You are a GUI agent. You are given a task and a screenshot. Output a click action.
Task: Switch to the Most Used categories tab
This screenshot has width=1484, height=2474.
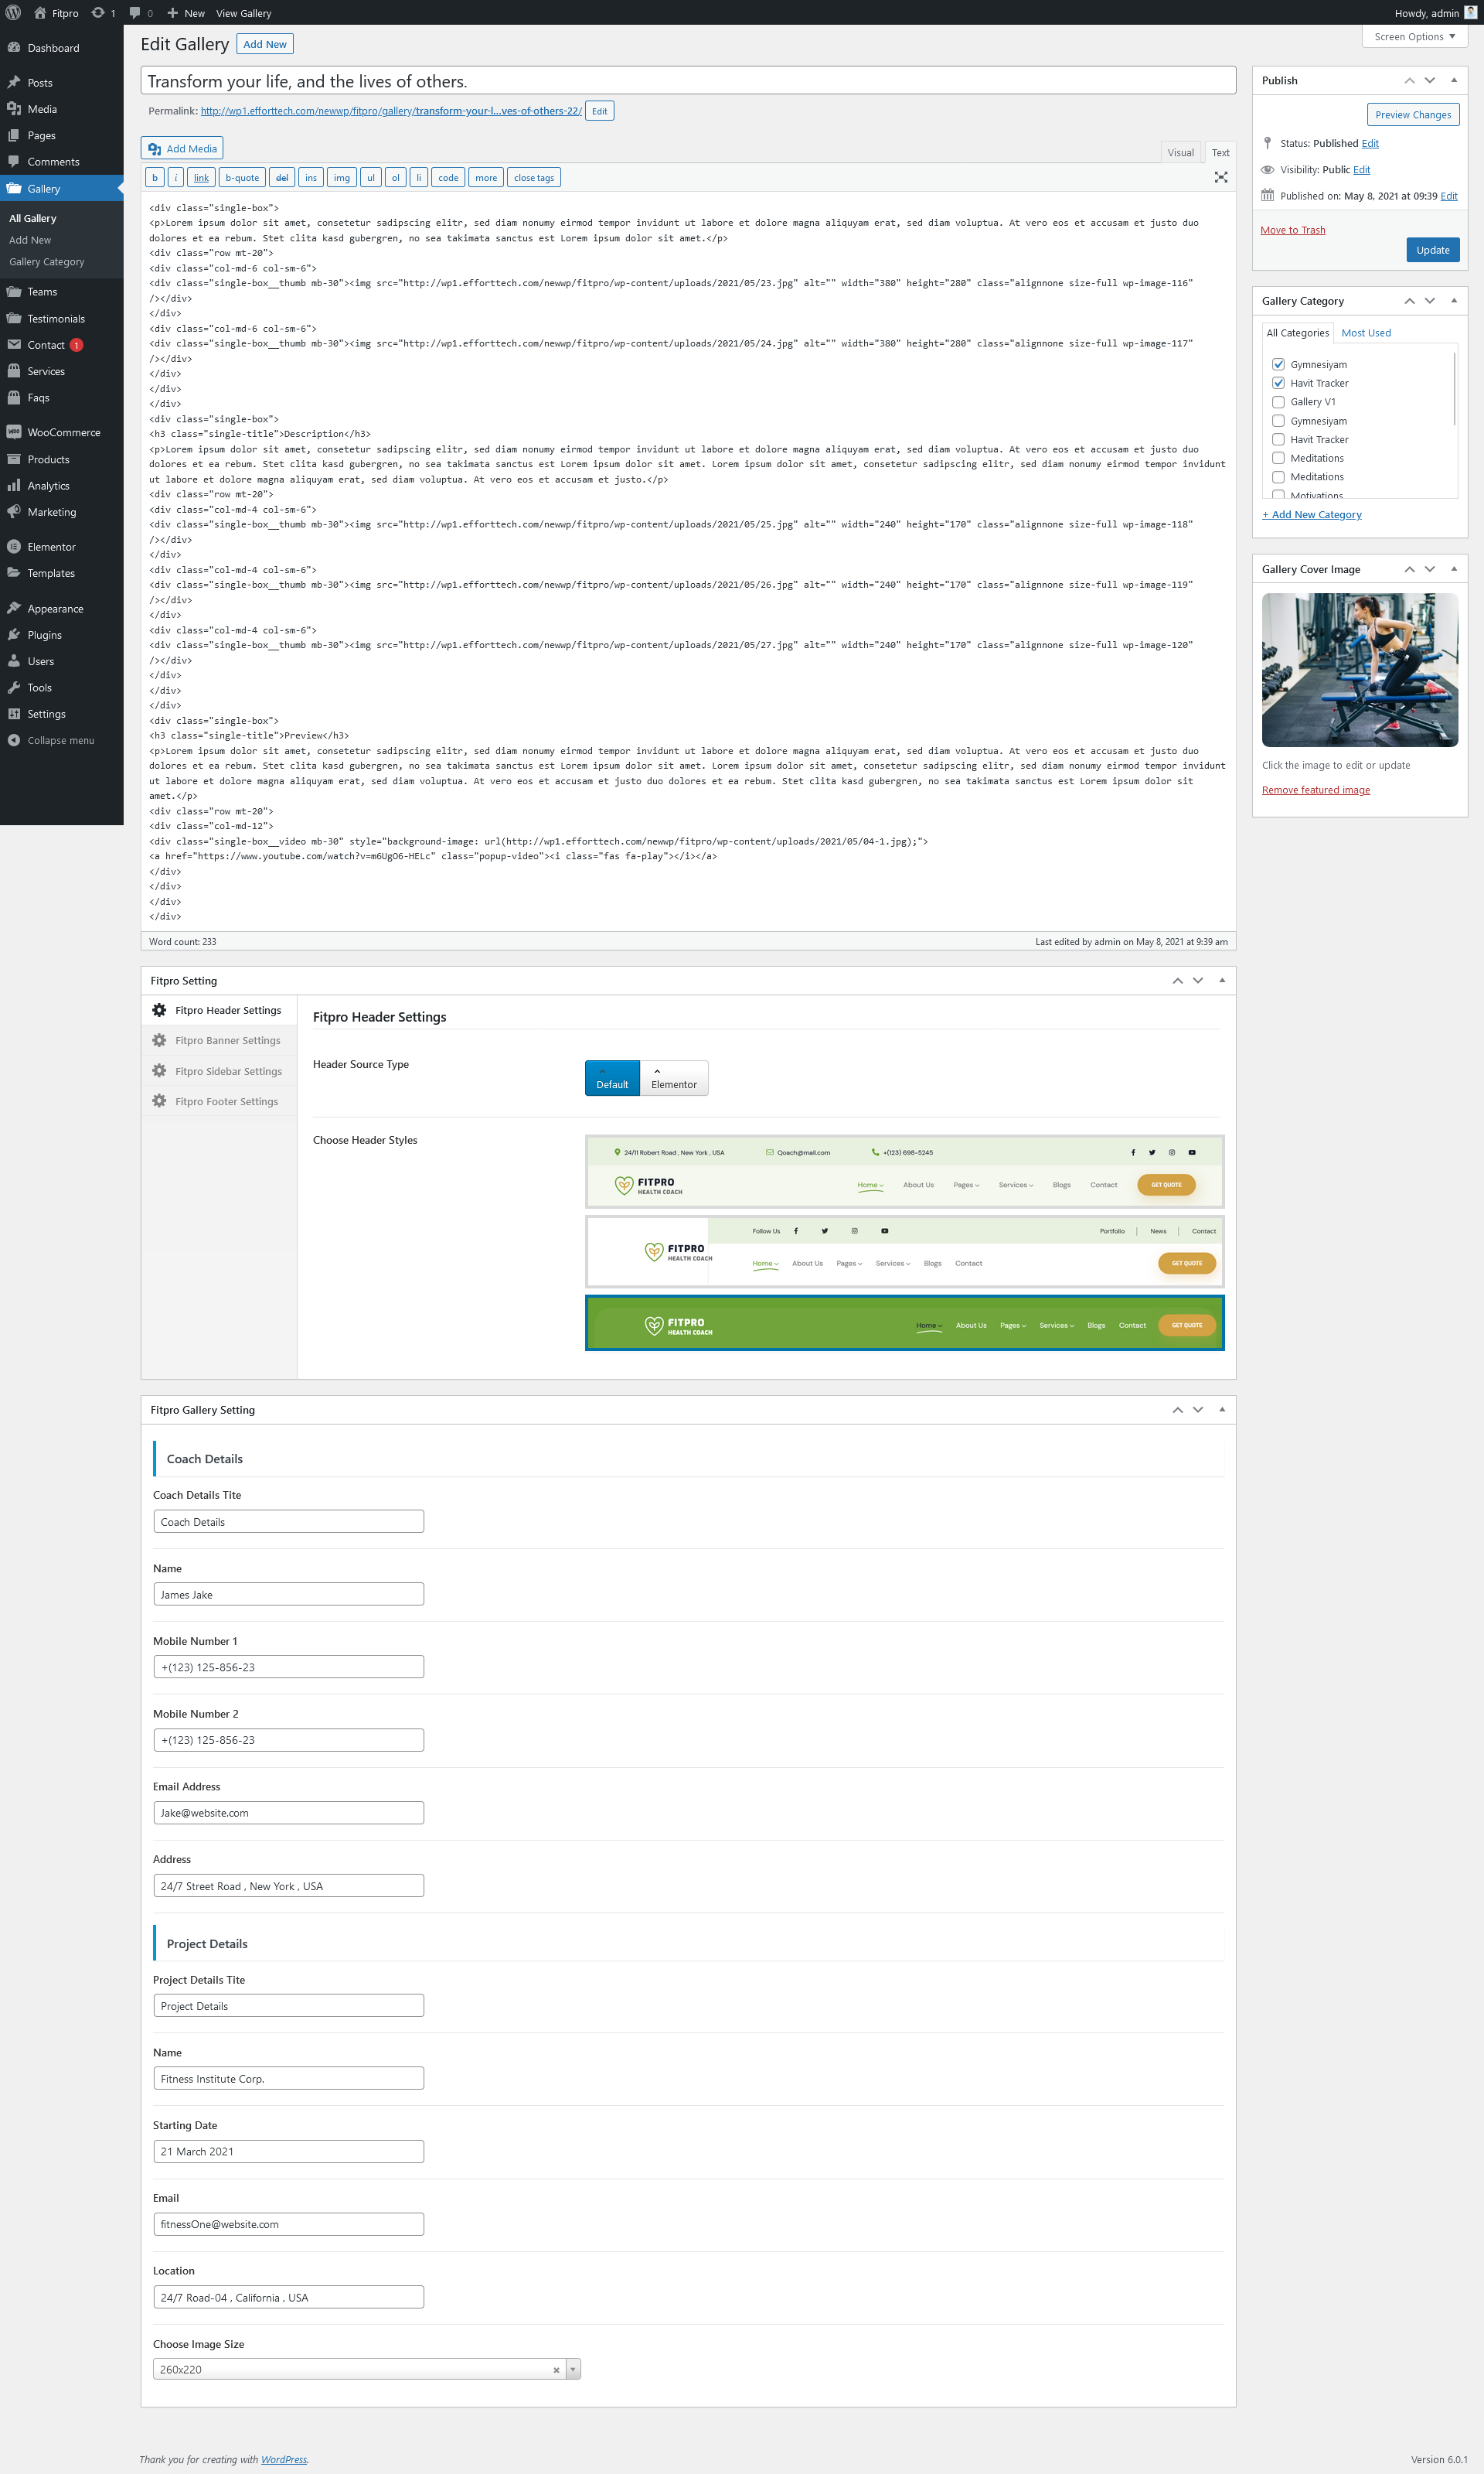[1365, 333]
